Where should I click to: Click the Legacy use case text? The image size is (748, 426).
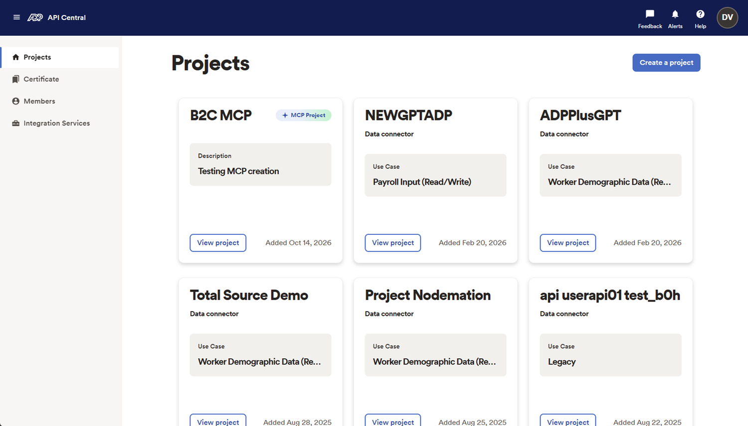(x=561, y=362)
